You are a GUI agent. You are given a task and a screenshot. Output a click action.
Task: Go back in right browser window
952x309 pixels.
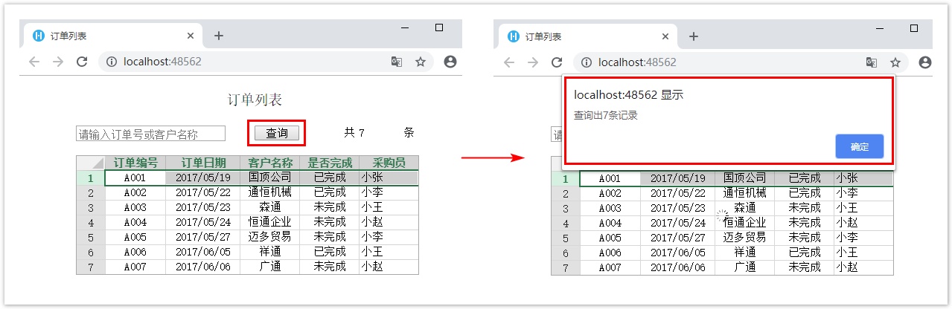[x=509, y=63]
